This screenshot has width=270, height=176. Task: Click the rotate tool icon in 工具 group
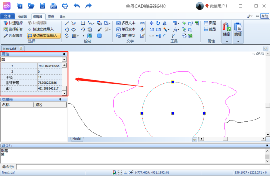coord(158,23)
